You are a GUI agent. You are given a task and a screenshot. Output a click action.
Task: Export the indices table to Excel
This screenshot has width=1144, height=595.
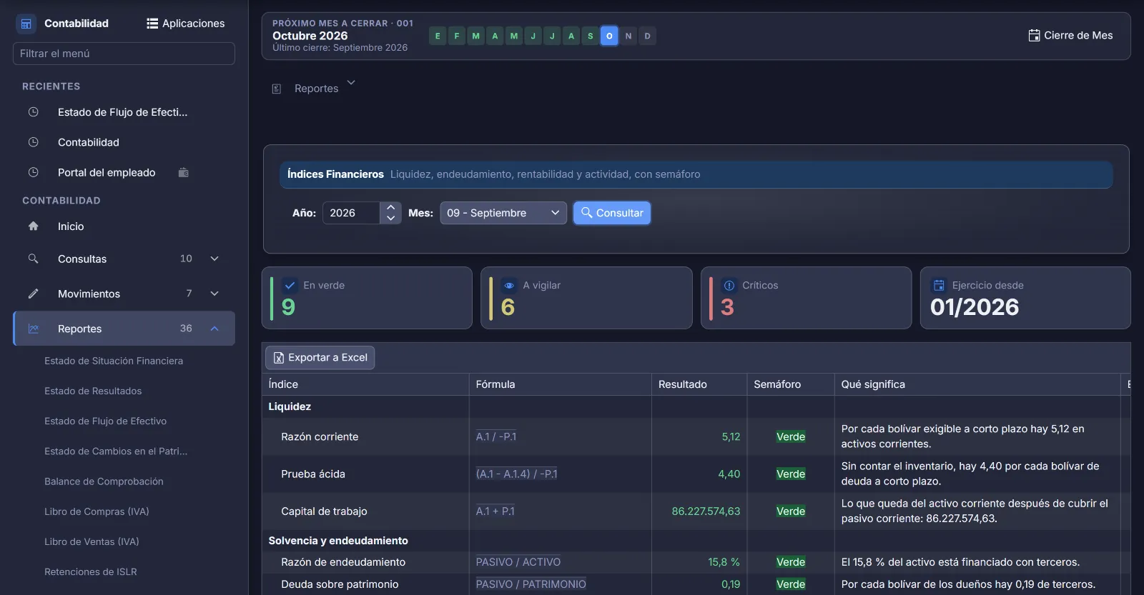320,357
